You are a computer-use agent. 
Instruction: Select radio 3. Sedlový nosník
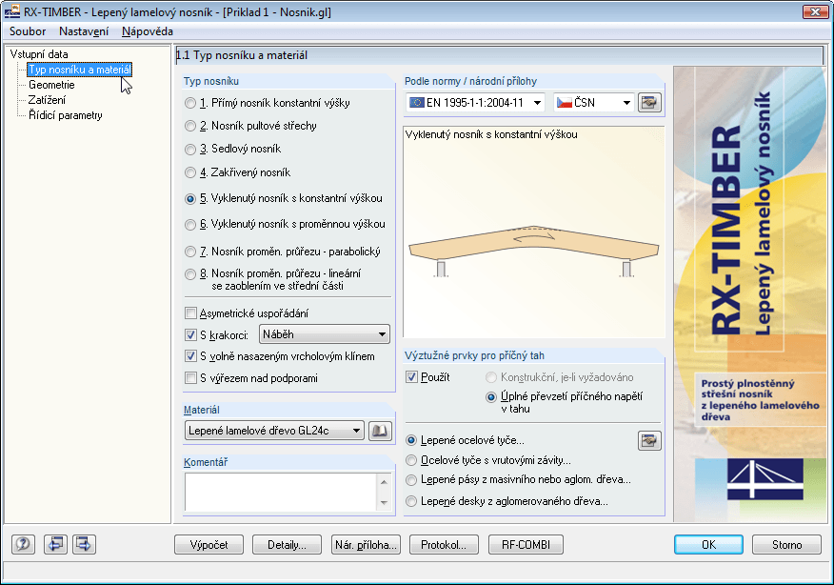pos(189,150)
